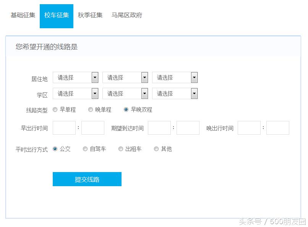The image size is (308, 227).
Task: Choose 自驾车 as usual travel mode
Action: (85, 149)
